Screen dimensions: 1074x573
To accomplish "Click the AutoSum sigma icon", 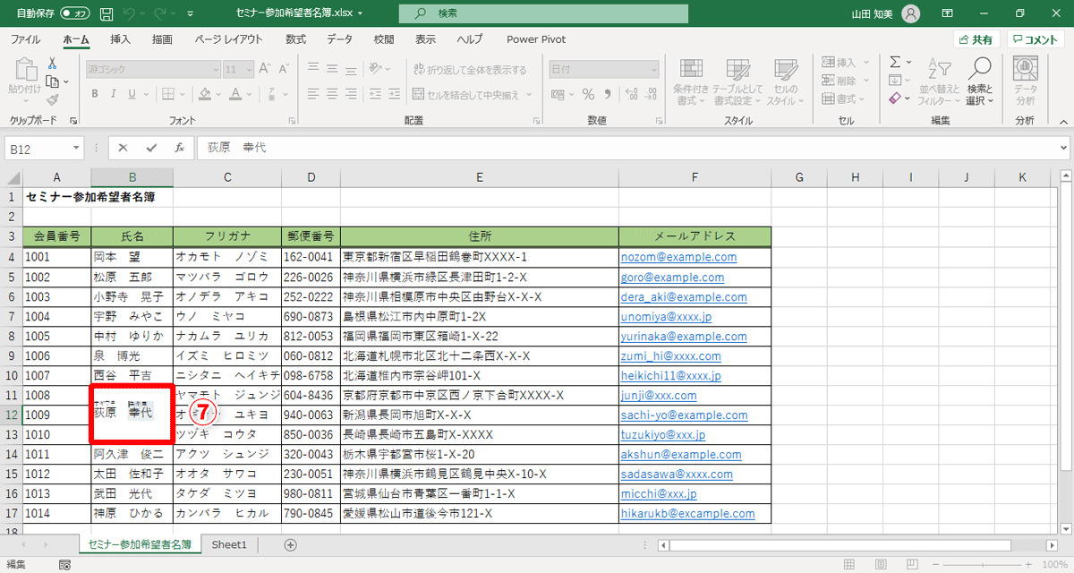I will [x=895, y=62].
